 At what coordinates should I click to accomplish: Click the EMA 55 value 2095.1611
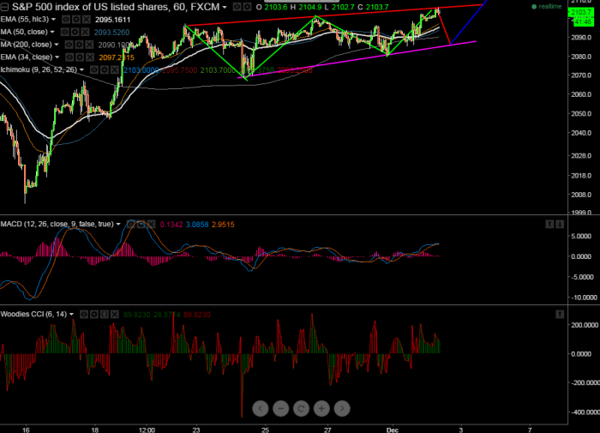click(113, 20)
